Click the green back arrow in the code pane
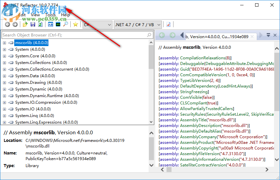 click(162, 35)
